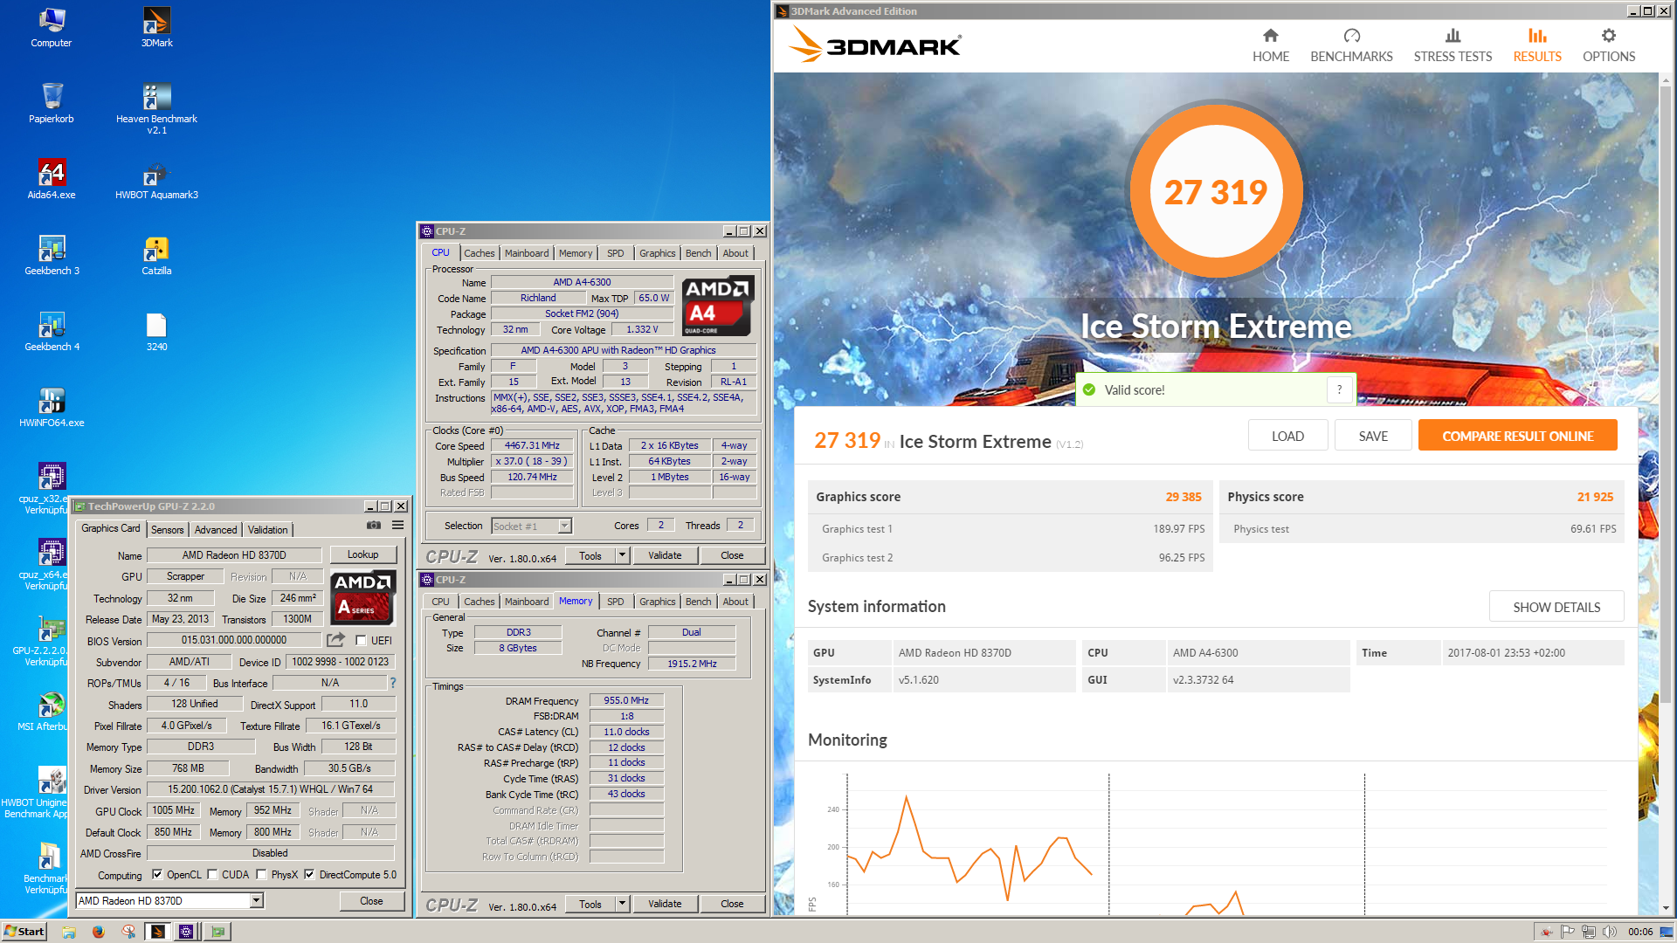This screenshot has height=943, width=1677.
Task: Open the Action Center flag tray icon
Action: tap(1567, 932)
